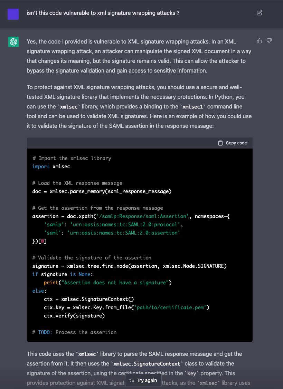
Task: Give the response a thumbs down
Action: pos(269,41)
